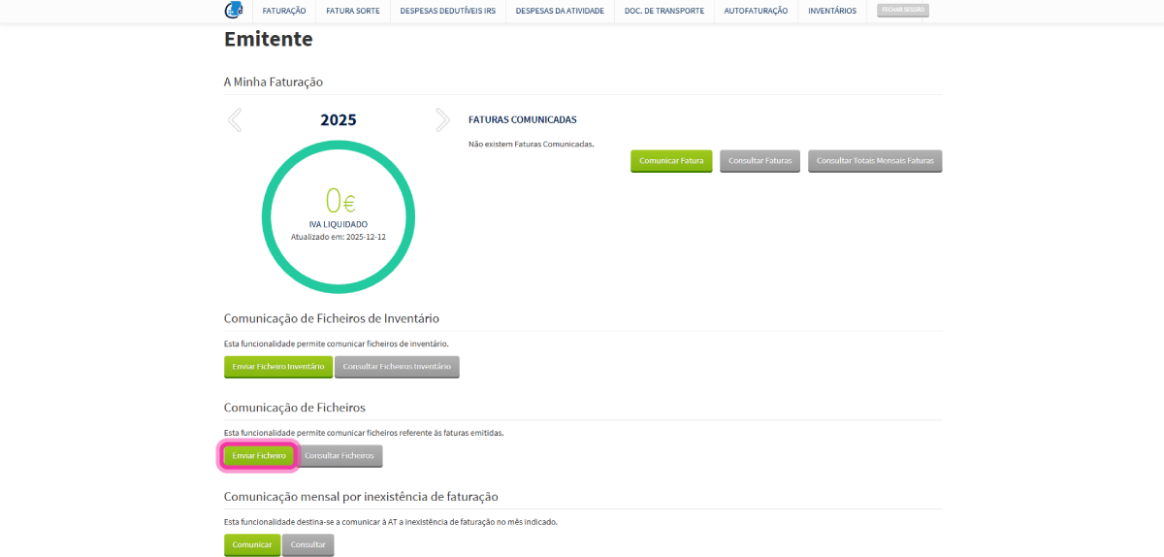Click the Consultar Ficheiros button
The image size is (1164, 557).
339,456
